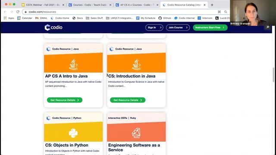Click the page vertical scrollbar thumb
Viewport: 276px width, 155px height.
(x=273, y=74)
